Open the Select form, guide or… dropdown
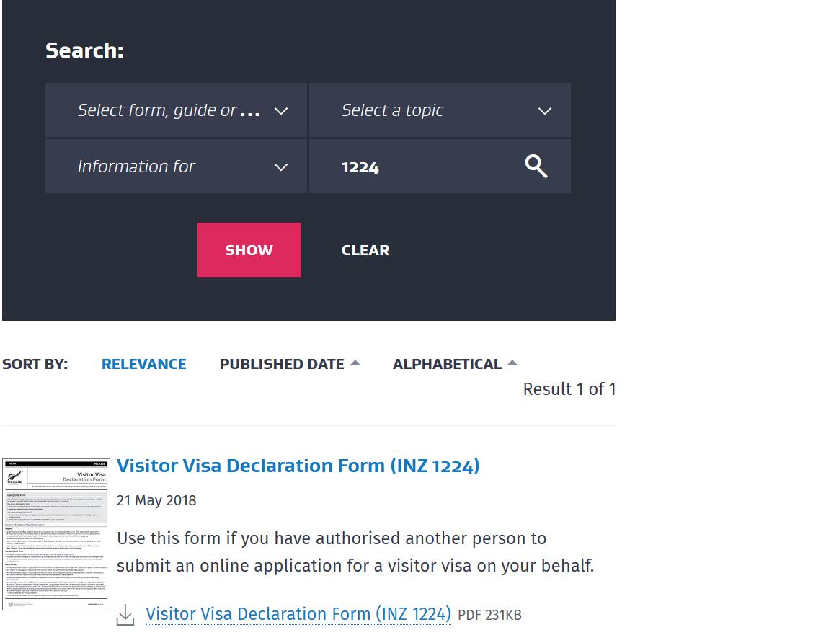This screenshot has width=839, height=635. (x=169, y=110)
